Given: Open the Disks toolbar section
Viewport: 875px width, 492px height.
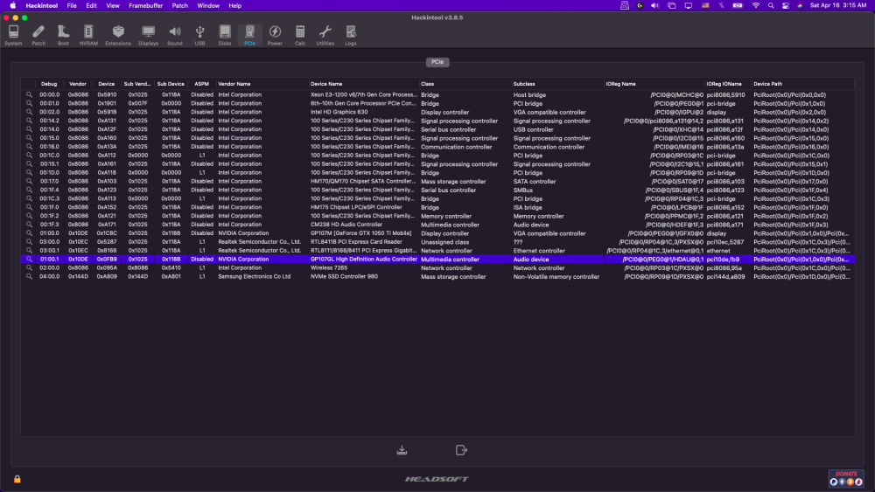Looking at the screenshot, I should [224, 35].
